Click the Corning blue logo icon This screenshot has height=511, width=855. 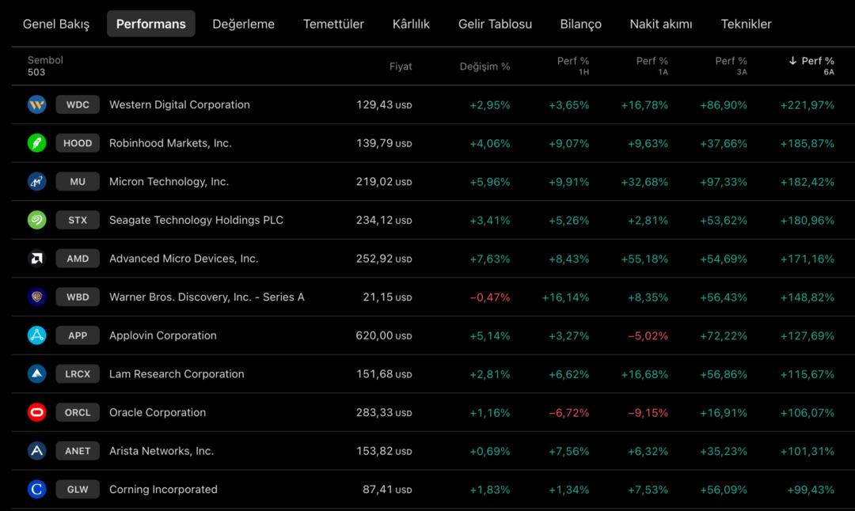tap(37, 490)
